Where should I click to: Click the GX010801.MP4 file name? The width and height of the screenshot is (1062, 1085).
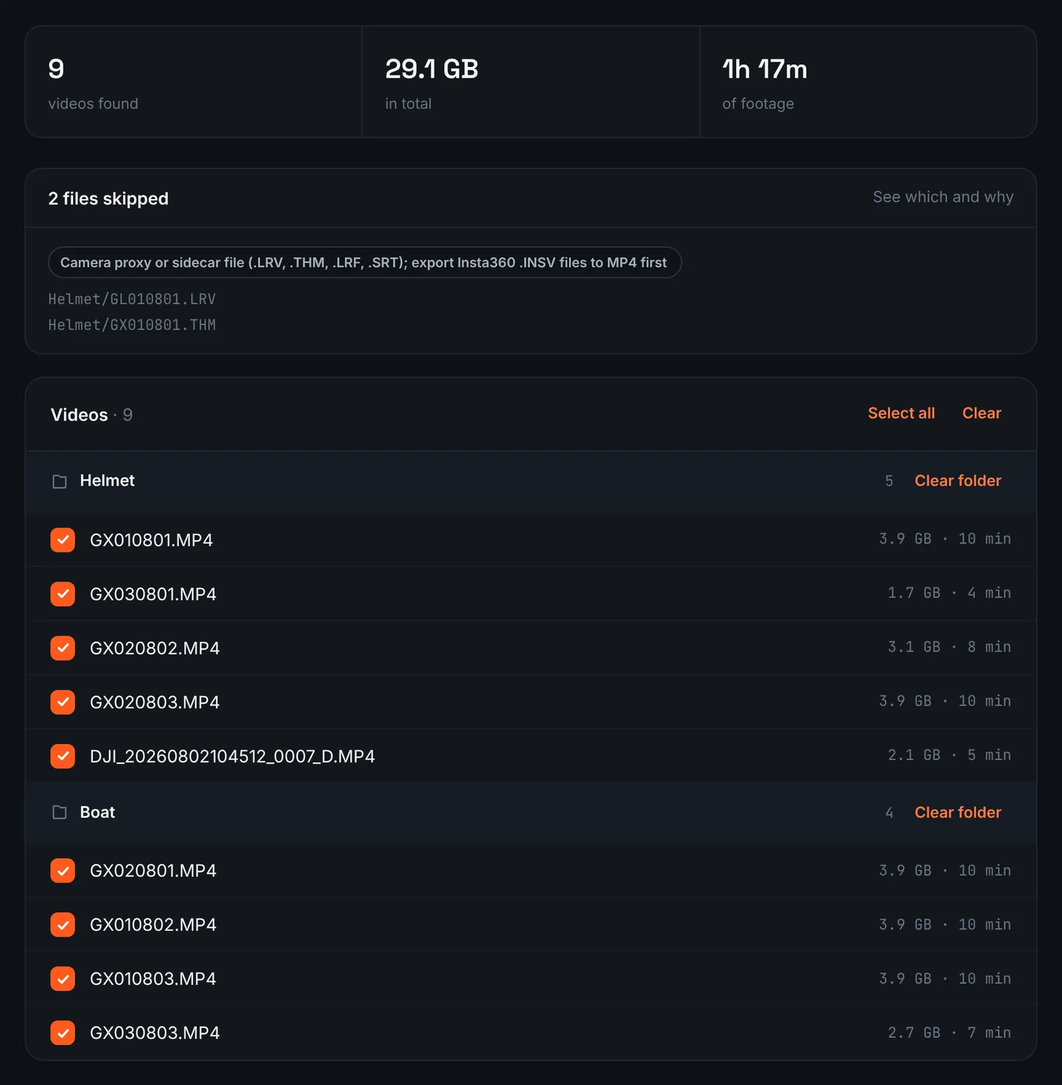point(151,540)
